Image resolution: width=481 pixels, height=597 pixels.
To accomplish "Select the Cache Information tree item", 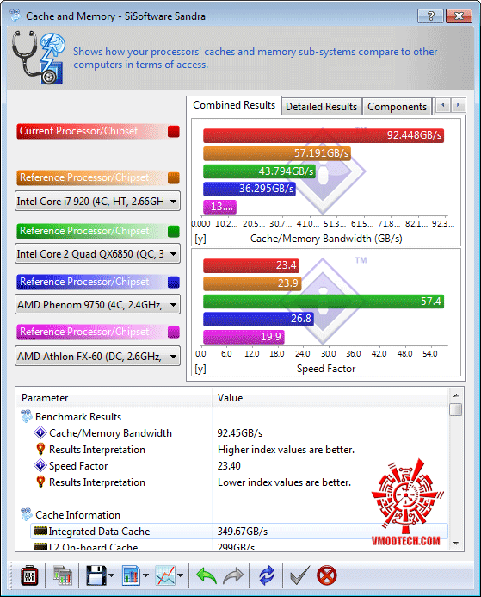I will [77, 515].
